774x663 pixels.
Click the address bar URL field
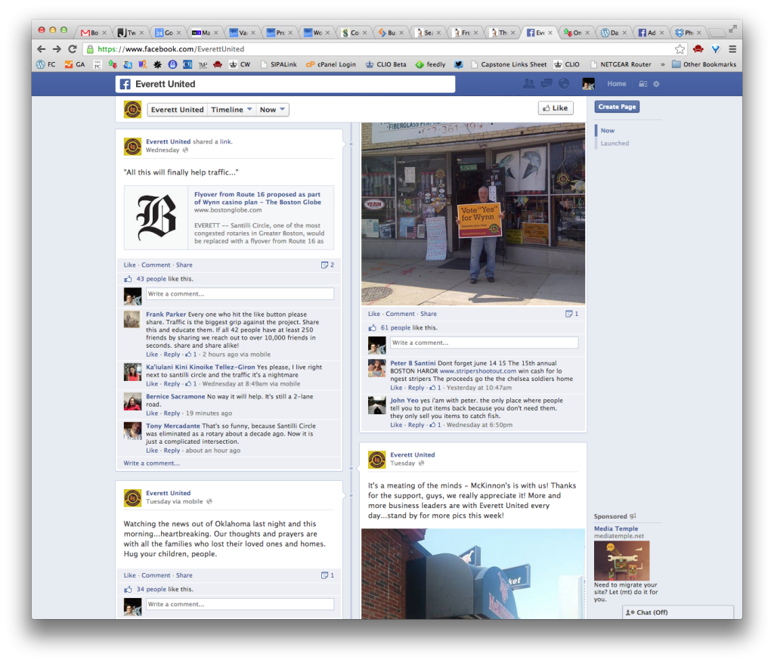click(380, 49)
